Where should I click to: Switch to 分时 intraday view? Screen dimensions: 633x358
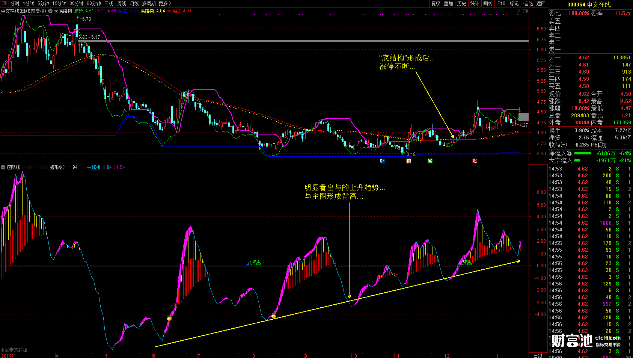coord(15,3)
